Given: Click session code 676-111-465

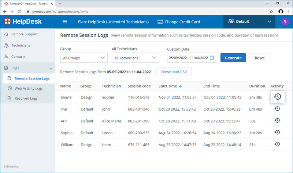Looking at the screenshot, I should [139, 145].
